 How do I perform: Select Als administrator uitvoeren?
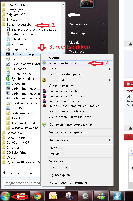coord(77,63)
